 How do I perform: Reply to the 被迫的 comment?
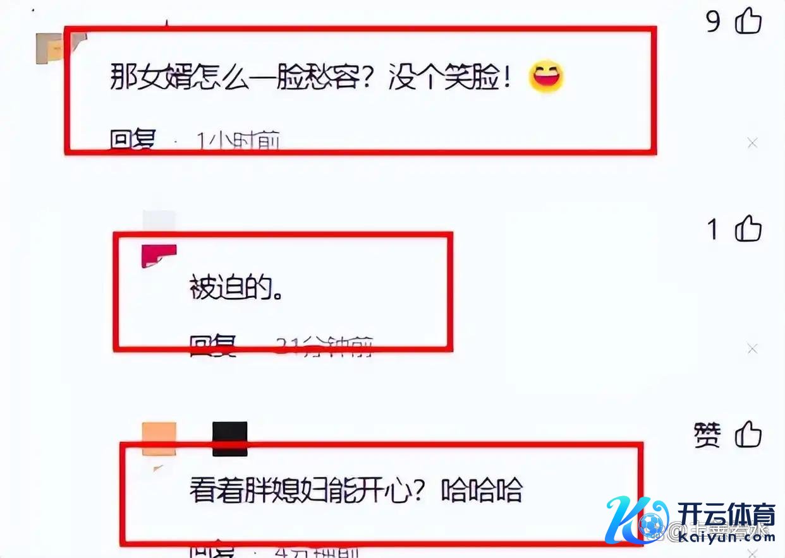click(x=212, y=345)
